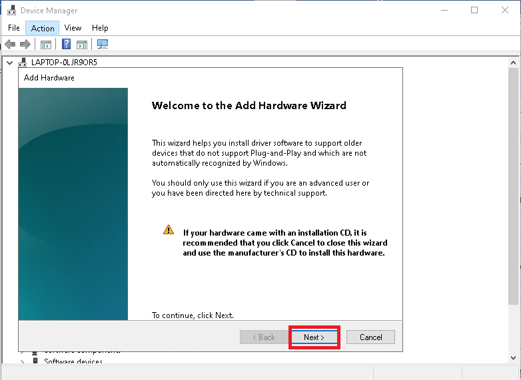Click the Show/Hide Action Pane toolbar icon

pyautogui.click(x=82, y=44)
